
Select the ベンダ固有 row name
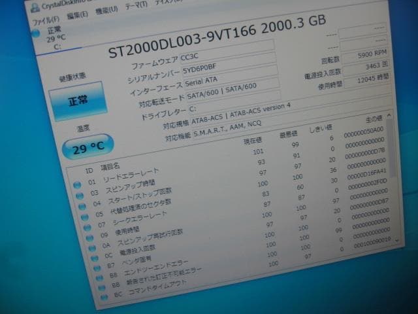coord(137,260)
